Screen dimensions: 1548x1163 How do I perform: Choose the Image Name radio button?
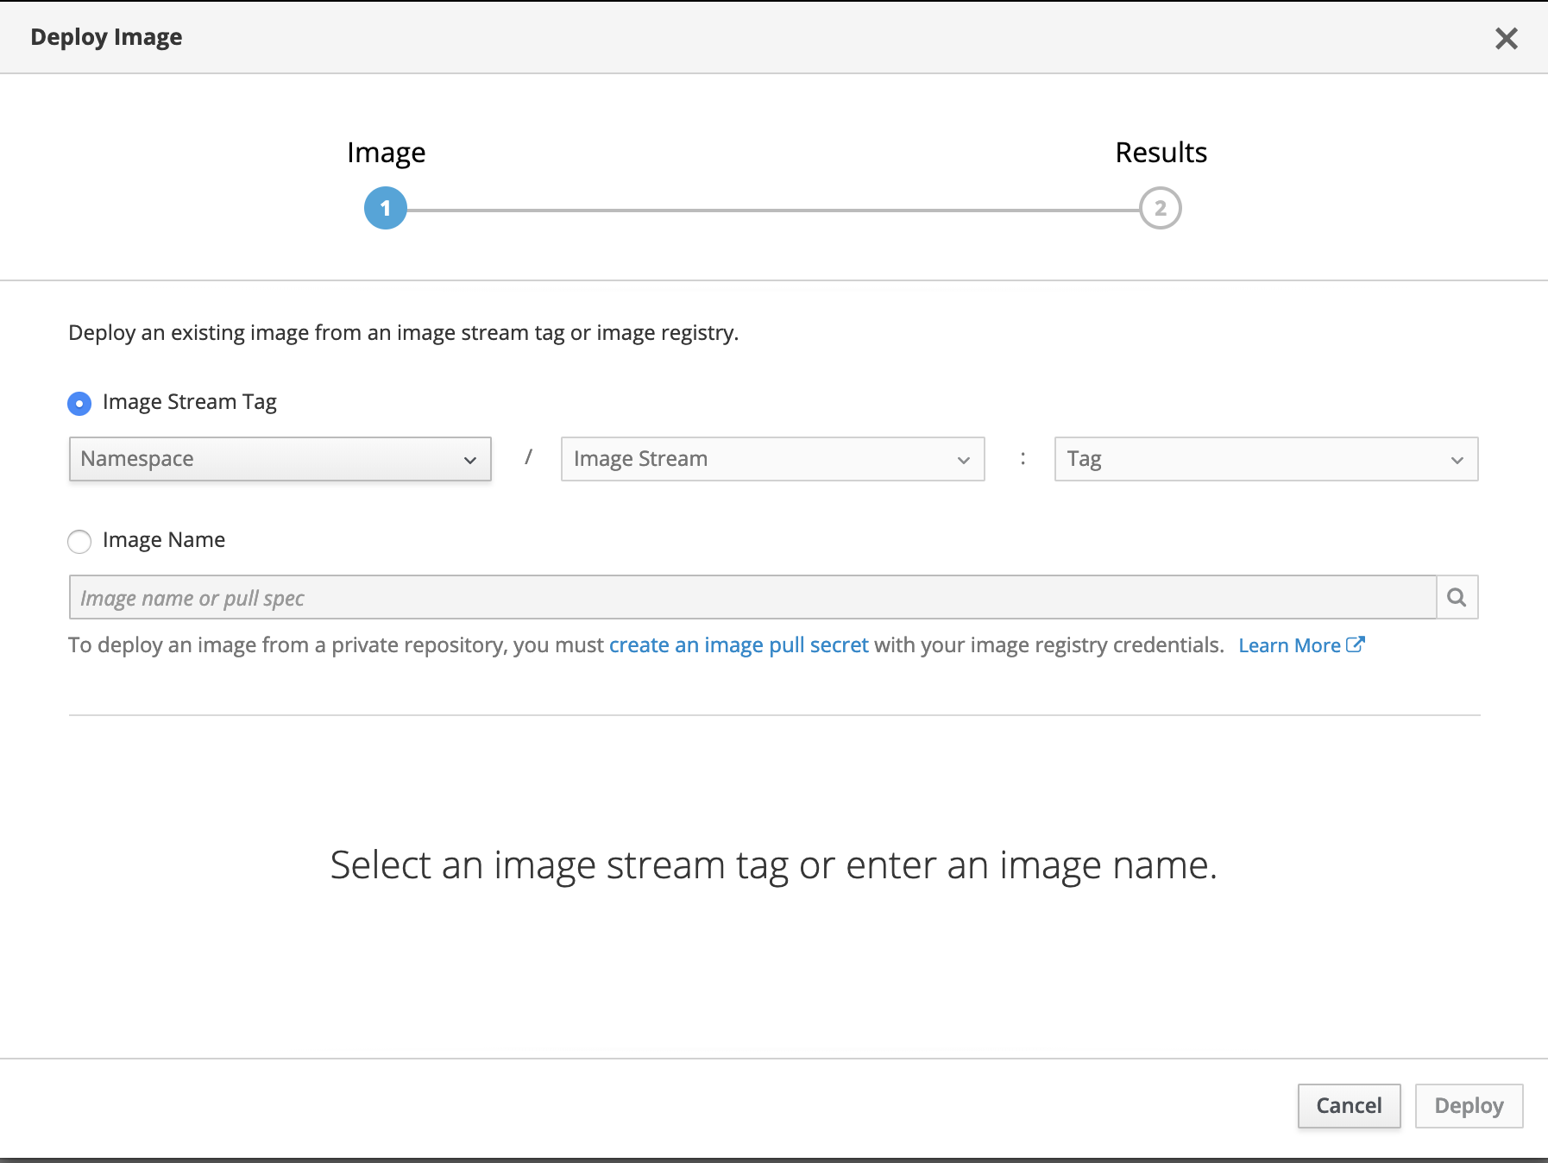tap(79, 541)
